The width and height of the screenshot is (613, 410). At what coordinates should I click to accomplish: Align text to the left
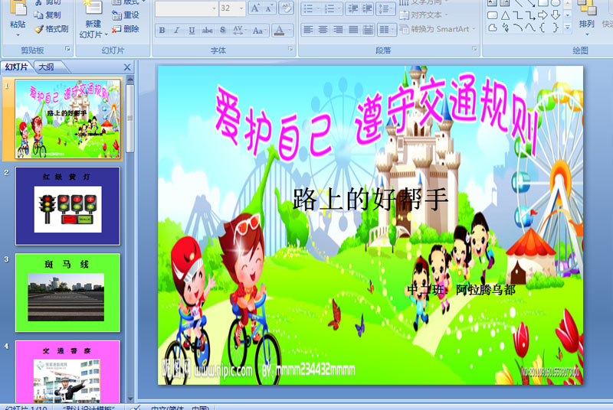[x=308, y=30]
